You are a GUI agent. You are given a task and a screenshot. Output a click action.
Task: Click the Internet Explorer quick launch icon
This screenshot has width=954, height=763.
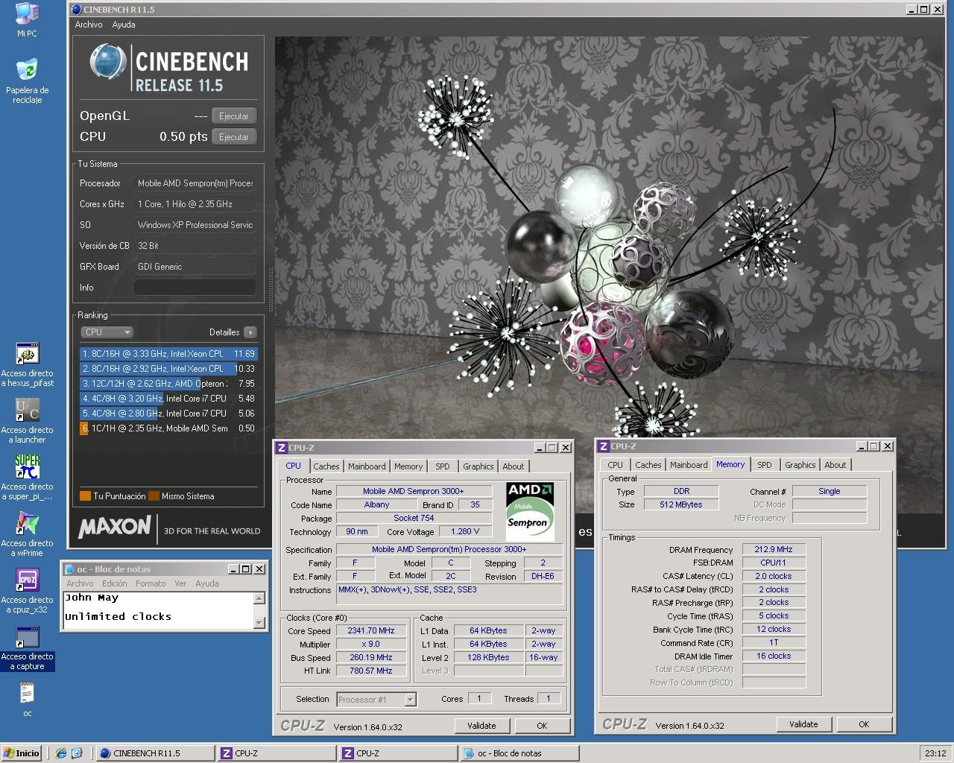point(61,753)
